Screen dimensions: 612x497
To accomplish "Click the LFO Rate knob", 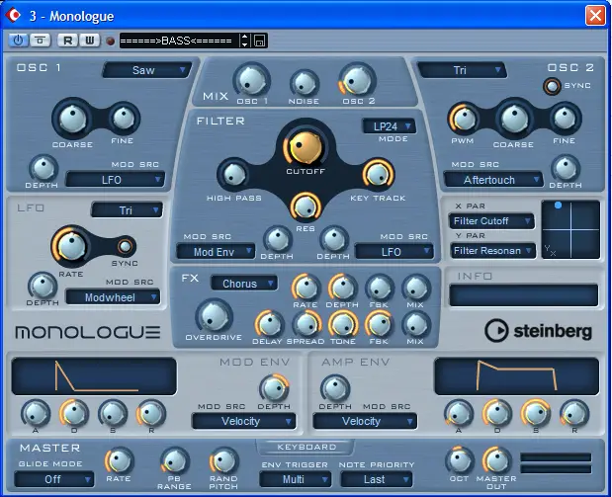I will coord(71,246).
